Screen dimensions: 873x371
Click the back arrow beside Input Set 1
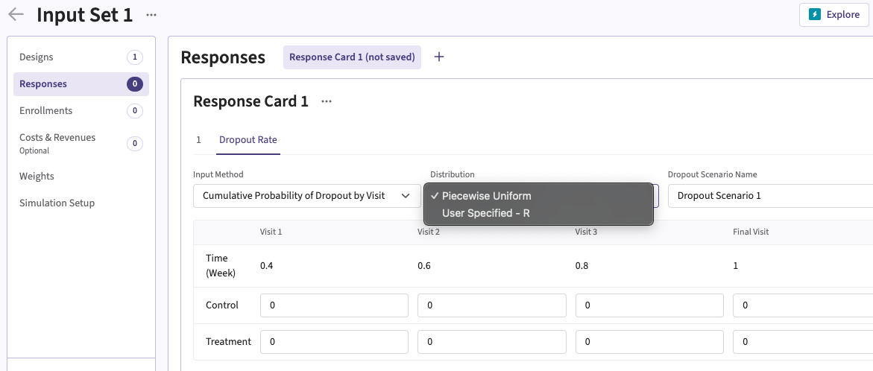pyautogui.click(x=16, y=14)
